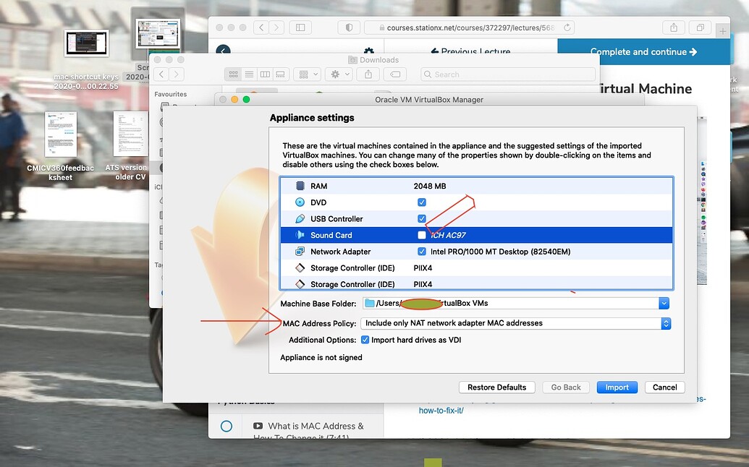Toggle Import hard drives as VDI
This screenshot has height=467, width=749.
pyautogui.click(x=365, y=340)
